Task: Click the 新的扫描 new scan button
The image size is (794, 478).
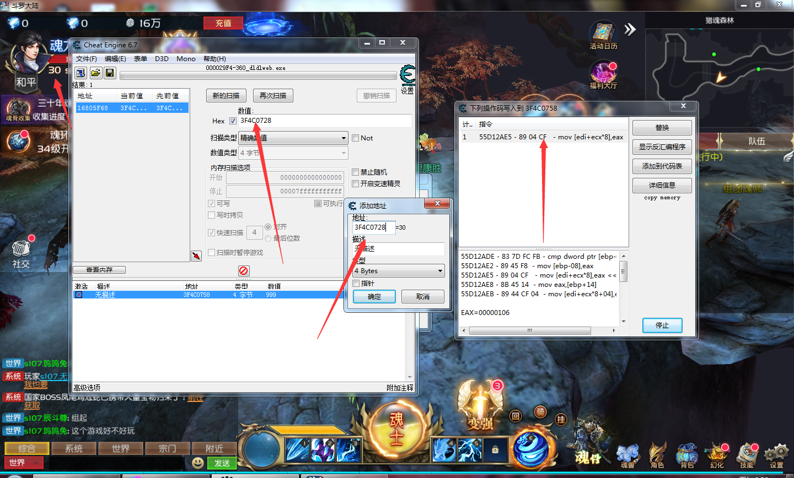Action: click(x=226, y=96)
